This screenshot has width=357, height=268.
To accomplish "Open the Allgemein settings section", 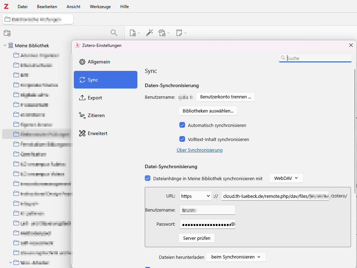I will (x=99, y=62).
